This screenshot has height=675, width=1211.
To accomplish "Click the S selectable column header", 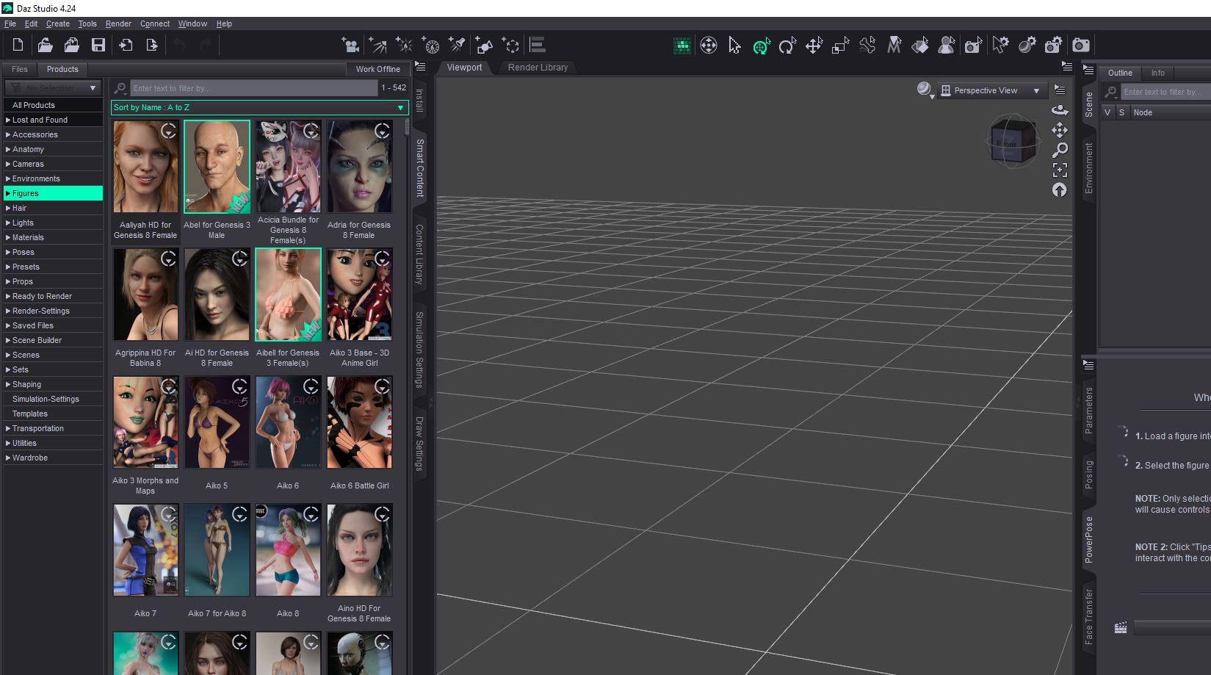I will 1121,112.
